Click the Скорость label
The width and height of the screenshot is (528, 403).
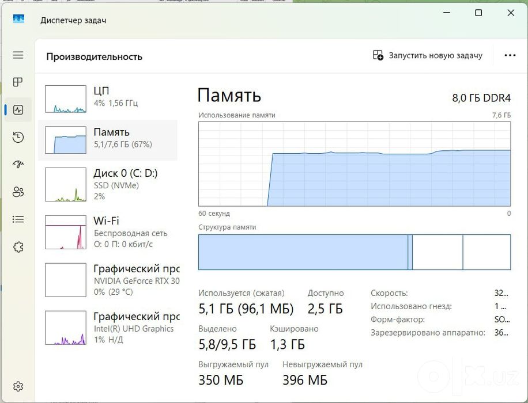(x=389, y=293)
